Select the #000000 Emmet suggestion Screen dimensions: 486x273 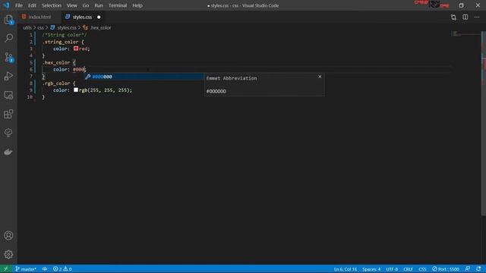point(144,77)
